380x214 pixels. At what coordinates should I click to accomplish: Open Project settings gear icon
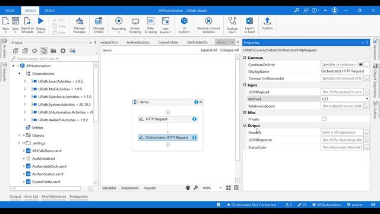pos(63,51)
